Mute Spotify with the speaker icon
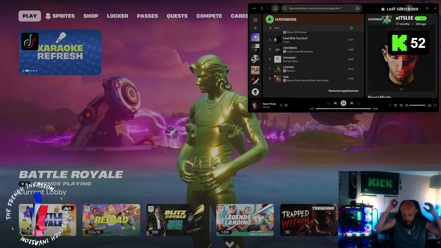This screenshot has width=441, height=248. coord(407,105)
